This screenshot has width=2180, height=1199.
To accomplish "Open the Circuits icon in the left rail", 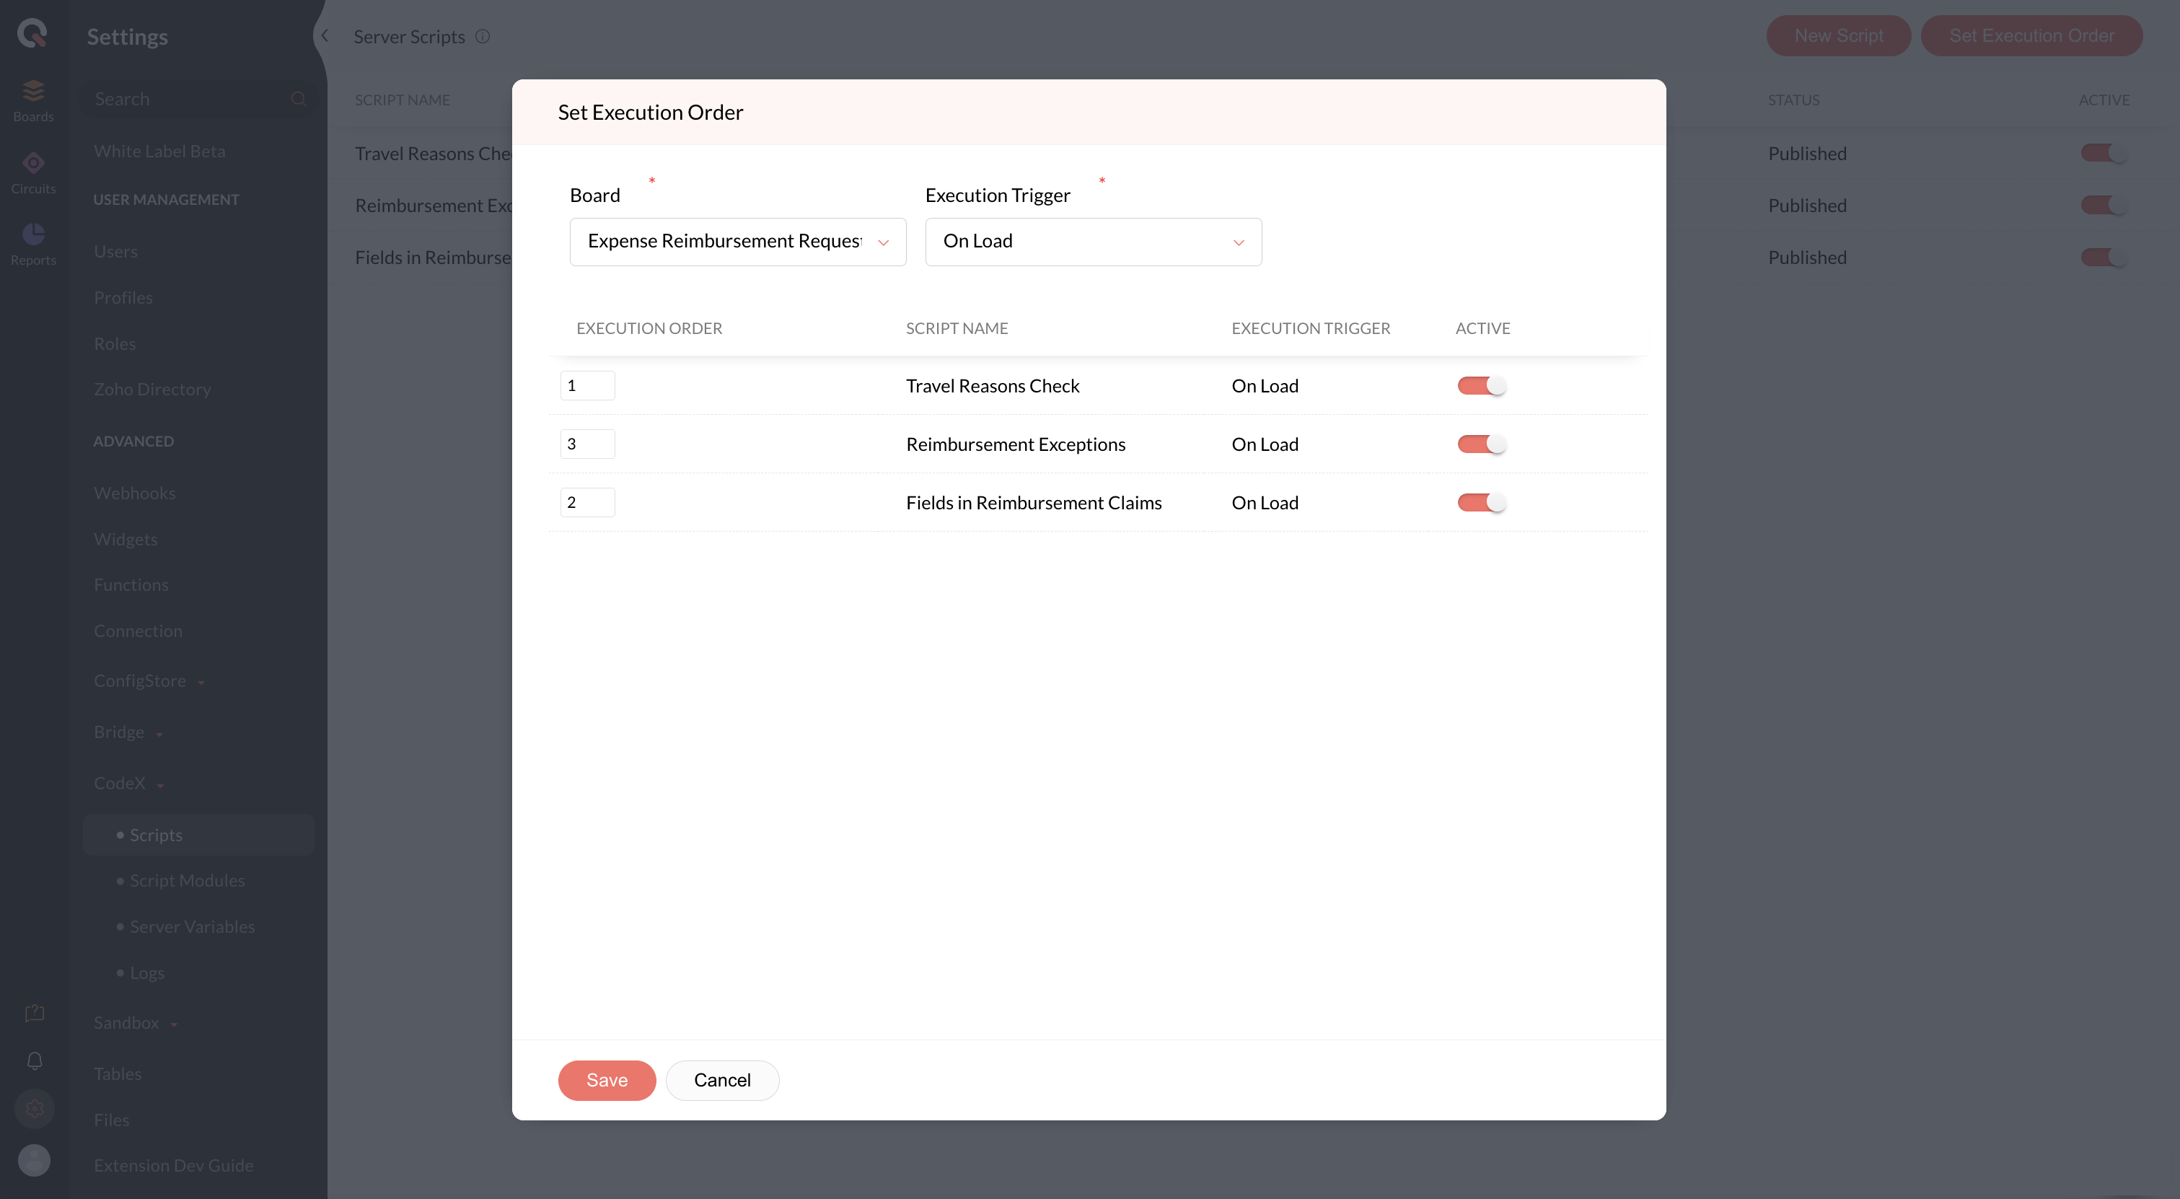I will pos(33,172).
